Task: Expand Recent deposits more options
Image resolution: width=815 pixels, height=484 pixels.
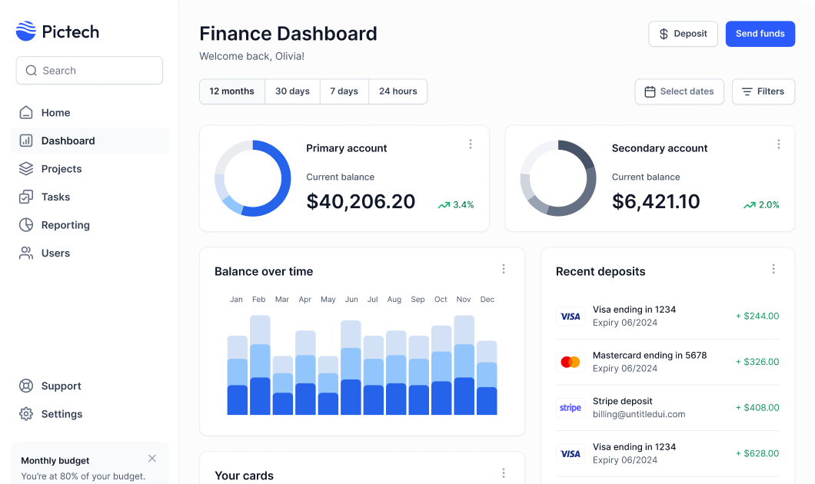Action: click(x=773, y=269)
